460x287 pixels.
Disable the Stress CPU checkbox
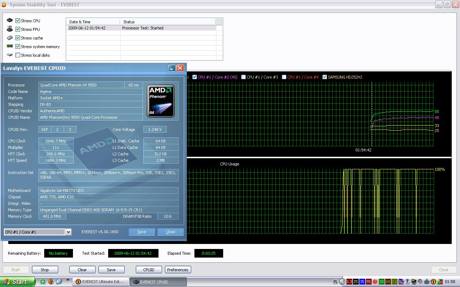point(18,21)
